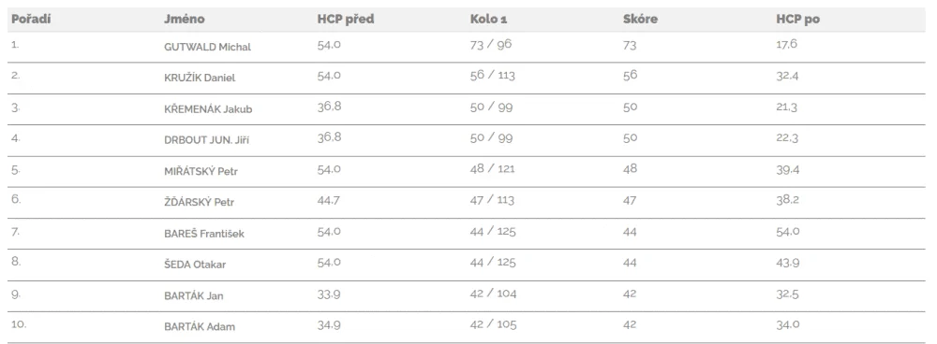This screenshot has height=344, width=937.
Task: Click the HCP po column header
Action: pos(797,19)
